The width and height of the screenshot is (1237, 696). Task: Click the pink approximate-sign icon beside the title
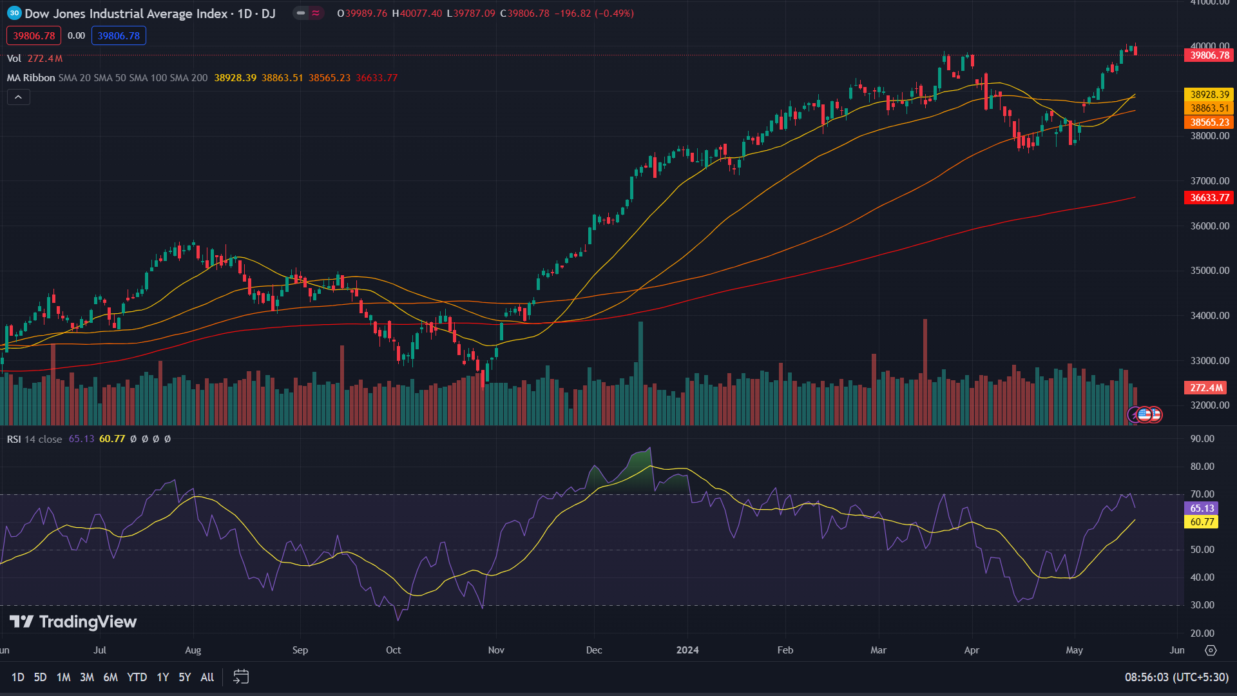click(x=316, y=13)
